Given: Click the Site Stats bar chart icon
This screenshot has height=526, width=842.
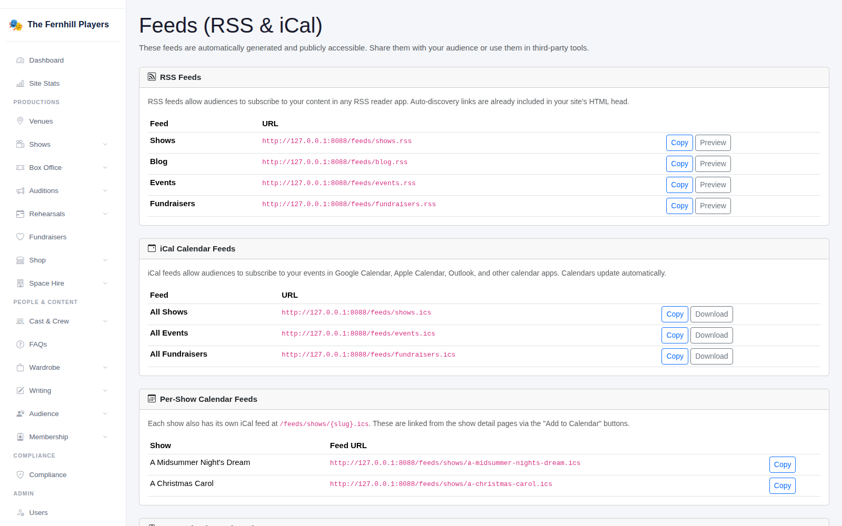Looking at the screenshot, I should (x=20, y=84).
